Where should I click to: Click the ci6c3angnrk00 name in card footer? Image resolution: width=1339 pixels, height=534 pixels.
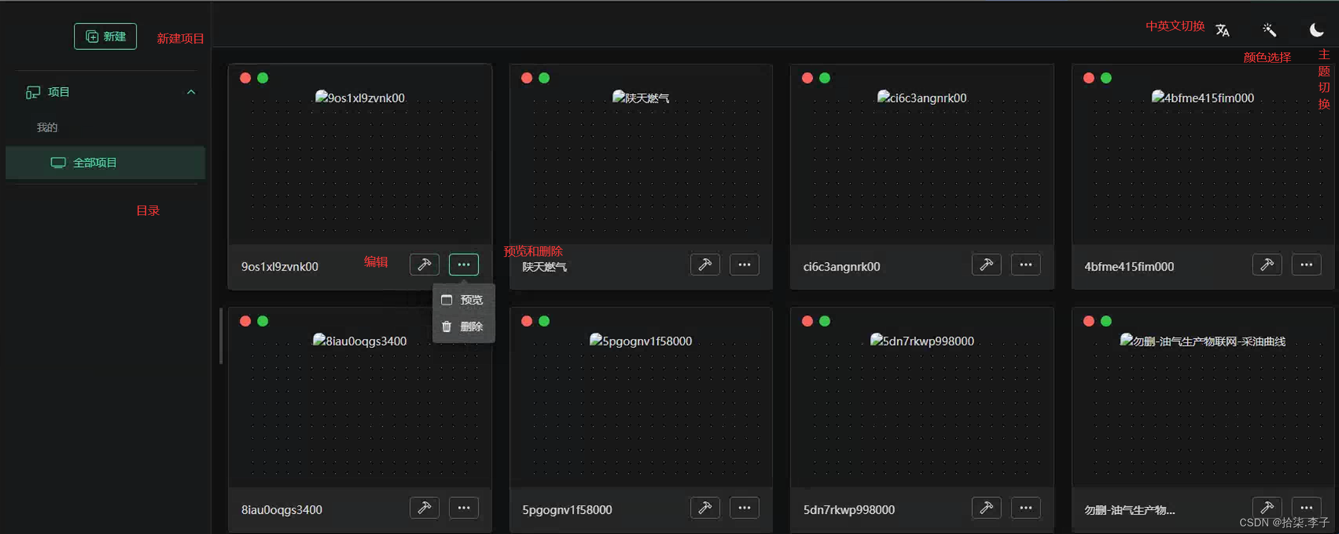point(842,267)
